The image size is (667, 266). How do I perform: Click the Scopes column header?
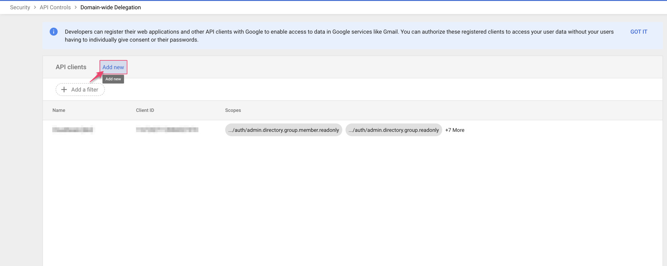(233, 110)
